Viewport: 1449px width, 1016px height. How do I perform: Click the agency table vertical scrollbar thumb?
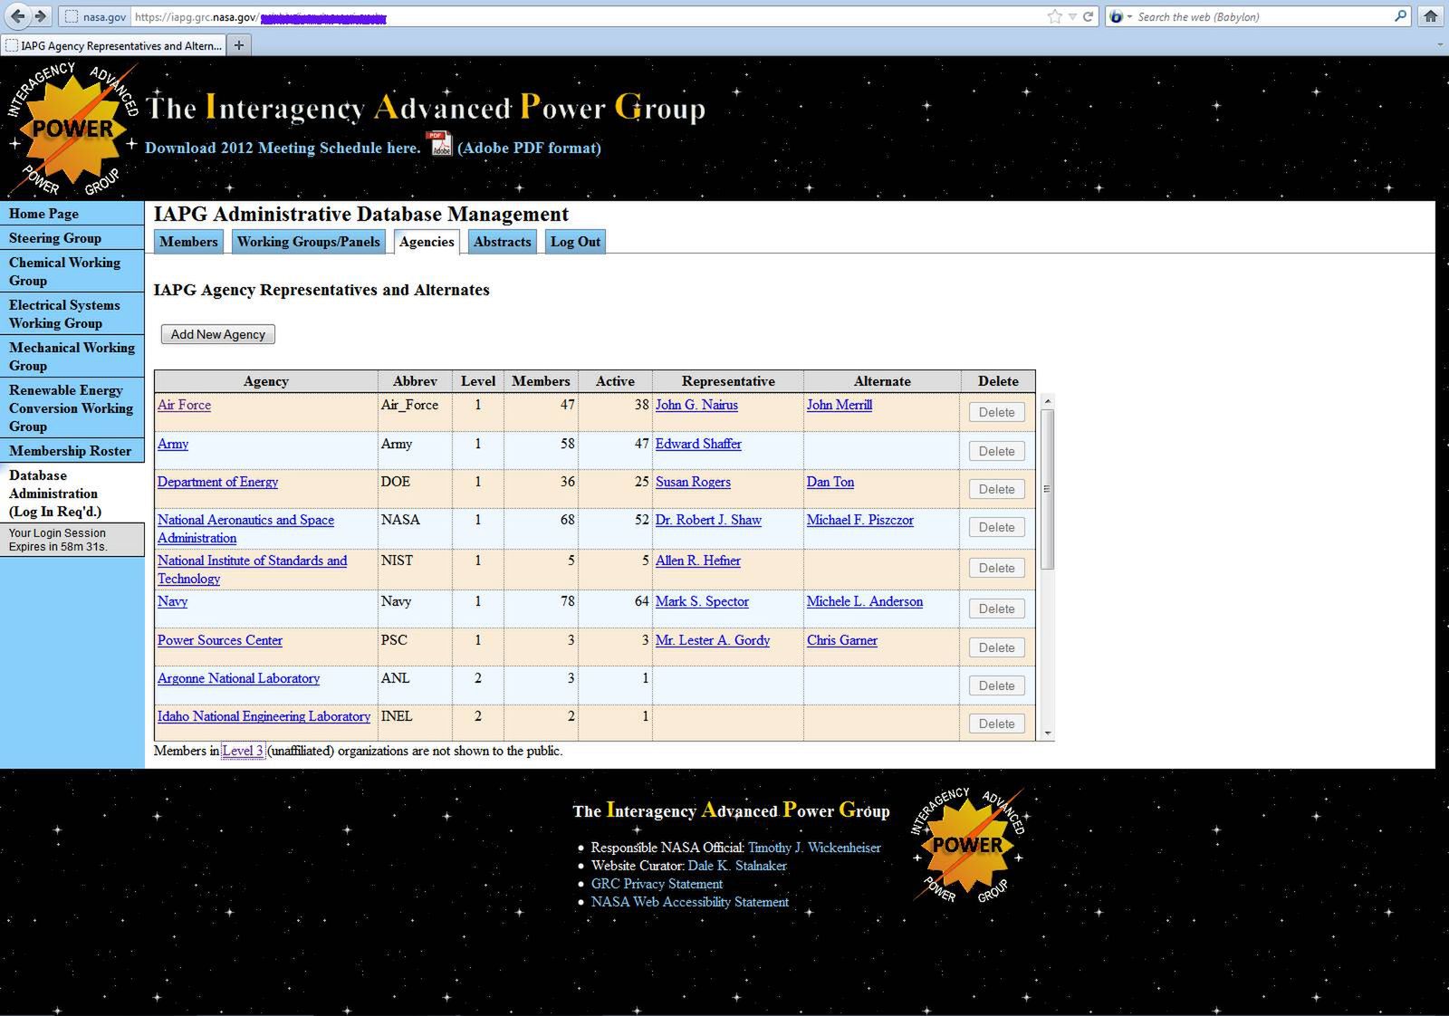[x=1048, y=489]
